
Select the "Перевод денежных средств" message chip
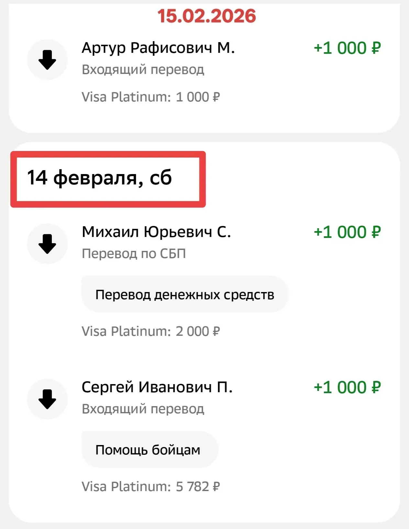coord(185,295)
